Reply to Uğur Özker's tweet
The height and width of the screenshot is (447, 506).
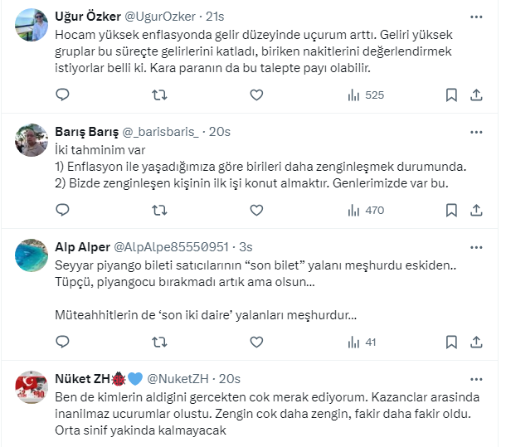click(62, 95)
